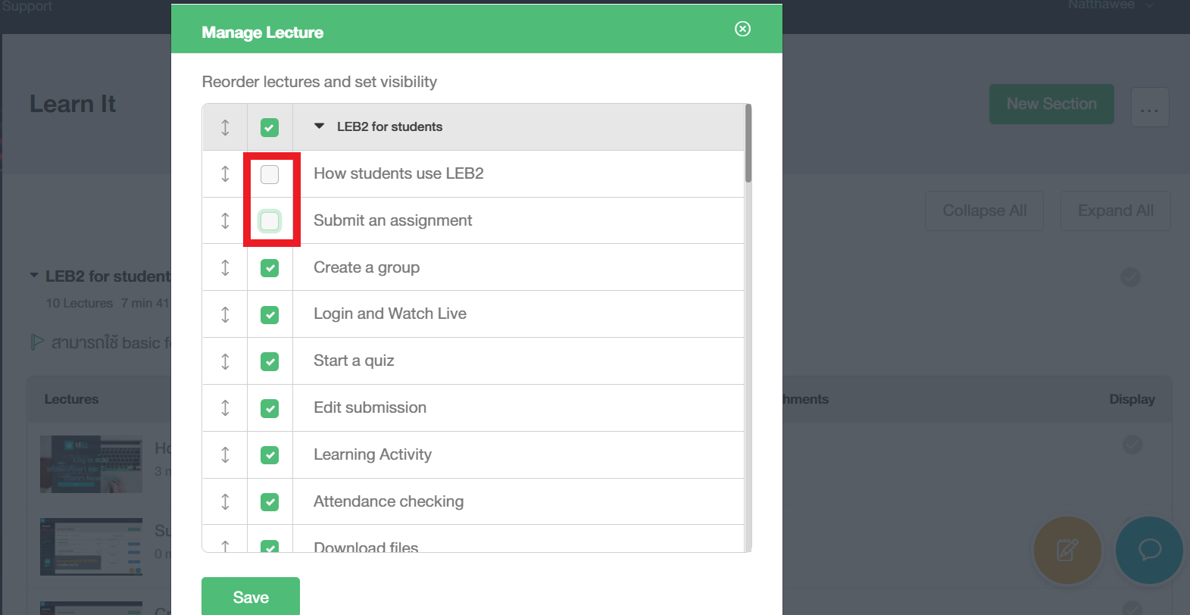Open the teal chat bubble button
This screenshot has height=615, width=1190.
click(1149, 551)
